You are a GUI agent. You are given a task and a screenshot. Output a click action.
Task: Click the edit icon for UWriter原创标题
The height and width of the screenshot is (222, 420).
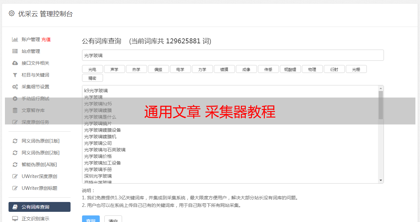click(15, 188)
